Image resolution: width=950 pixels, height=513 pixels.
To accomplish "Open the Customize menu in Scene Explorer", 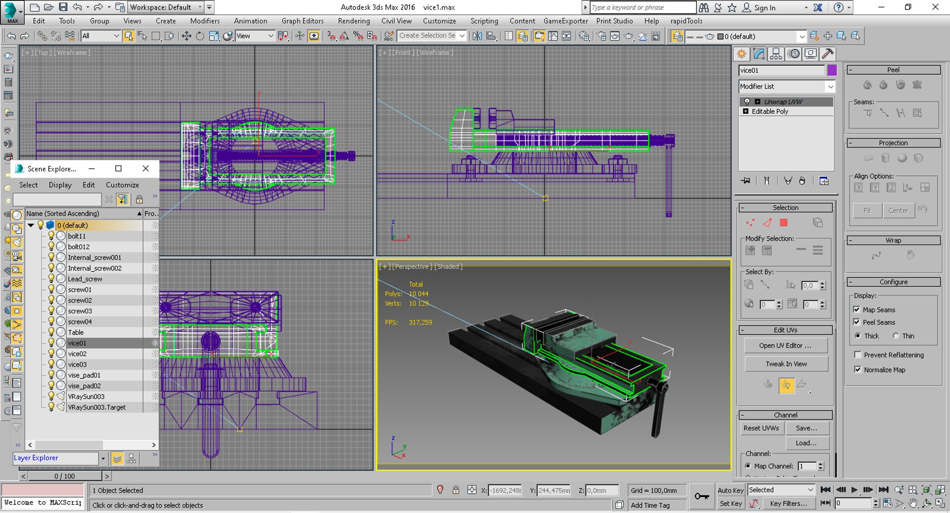I will click(122, 185).
